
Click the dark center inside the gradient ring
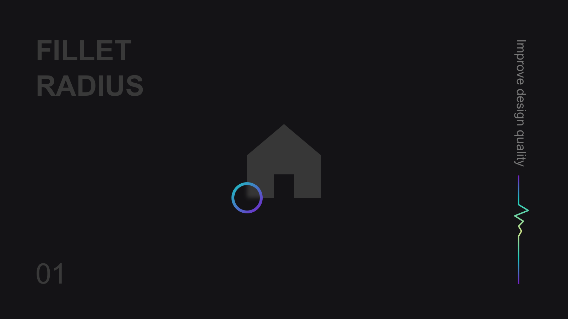[x=247, y=198]
